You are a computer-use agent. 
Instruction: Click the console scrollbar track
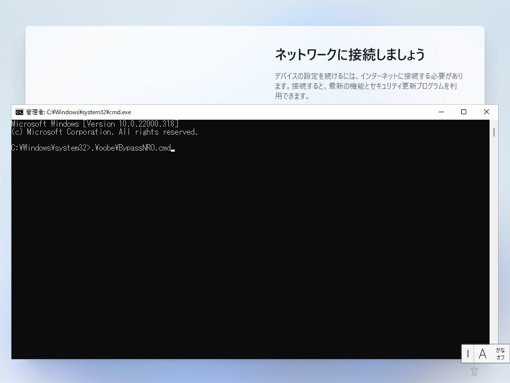(x=494, y=224)
